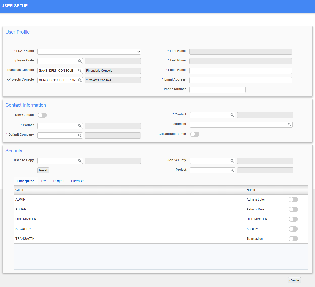
Task: Open the xProjects Console lookup icon
Action: tap(80, 80)
